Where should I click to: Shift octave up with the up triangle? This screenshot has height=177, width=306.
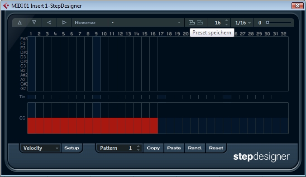click(19, 23)
